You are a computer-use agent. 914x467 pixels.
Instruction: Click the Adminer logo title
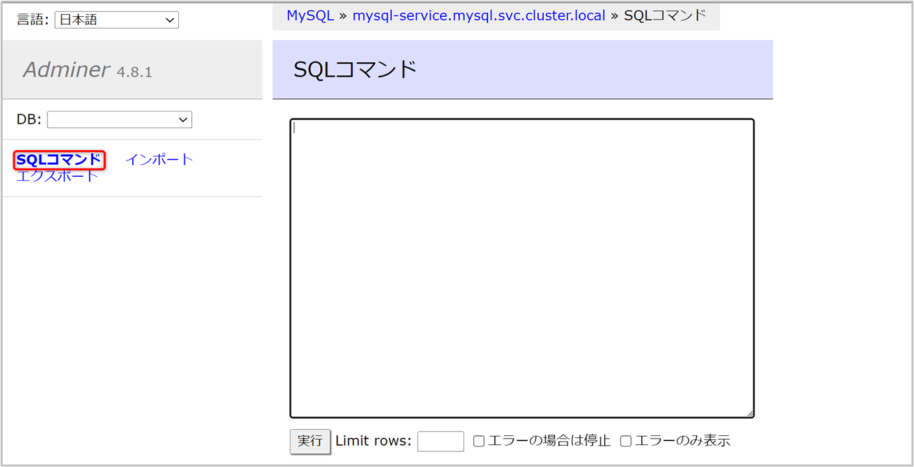tap(67, 70)
